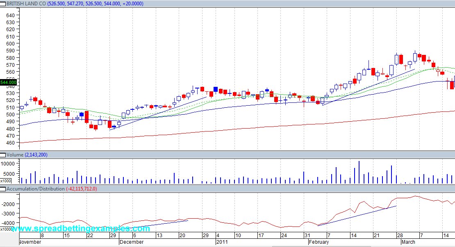Click the November month label
This screenshot has width=455, height=247.
coord(31,242)
